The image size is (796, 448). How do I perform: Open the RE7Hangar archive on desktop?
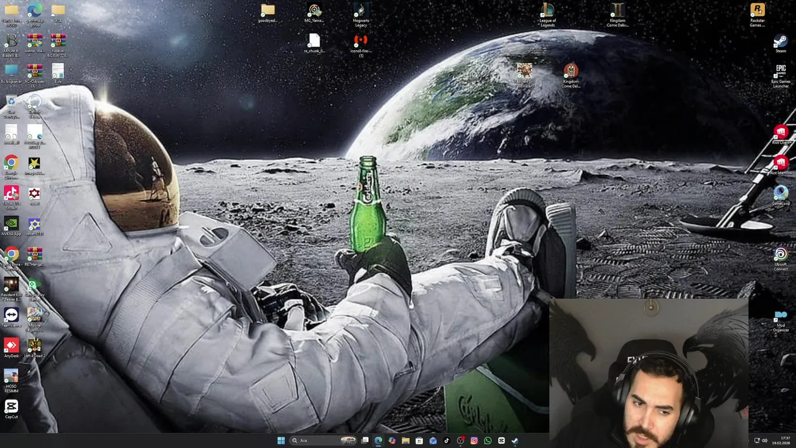34,258
